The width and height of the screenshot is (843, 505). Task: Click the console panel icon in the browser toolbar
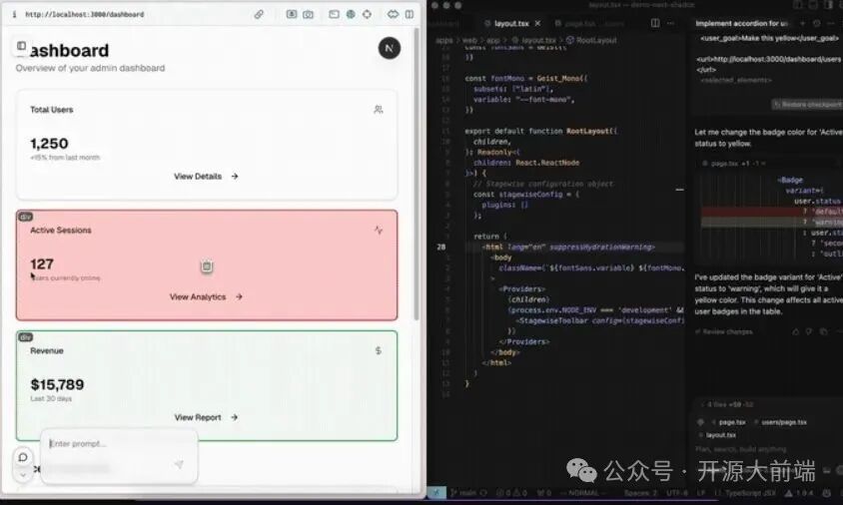(334, 15)
